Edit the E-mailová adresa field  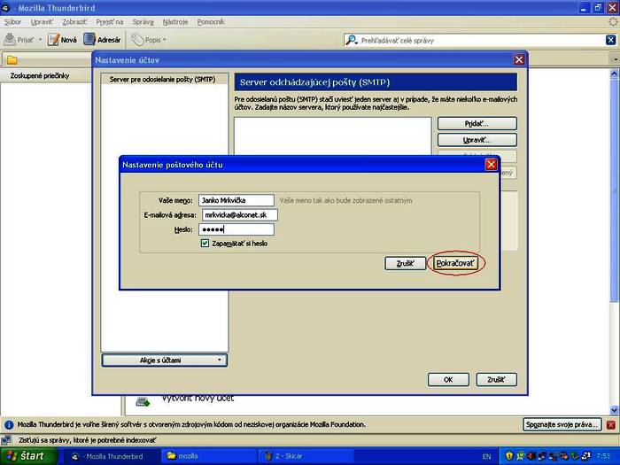click(x=240, y=215)
